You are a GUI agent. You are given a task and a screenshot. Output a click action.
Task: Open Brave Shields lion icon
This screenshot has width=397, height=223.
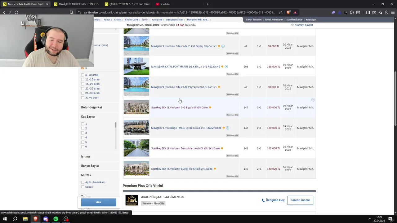coord(288,12)
